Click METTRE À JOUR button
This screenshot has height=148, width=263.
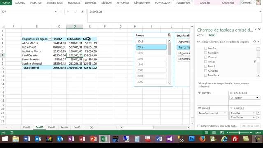(250, 126)
